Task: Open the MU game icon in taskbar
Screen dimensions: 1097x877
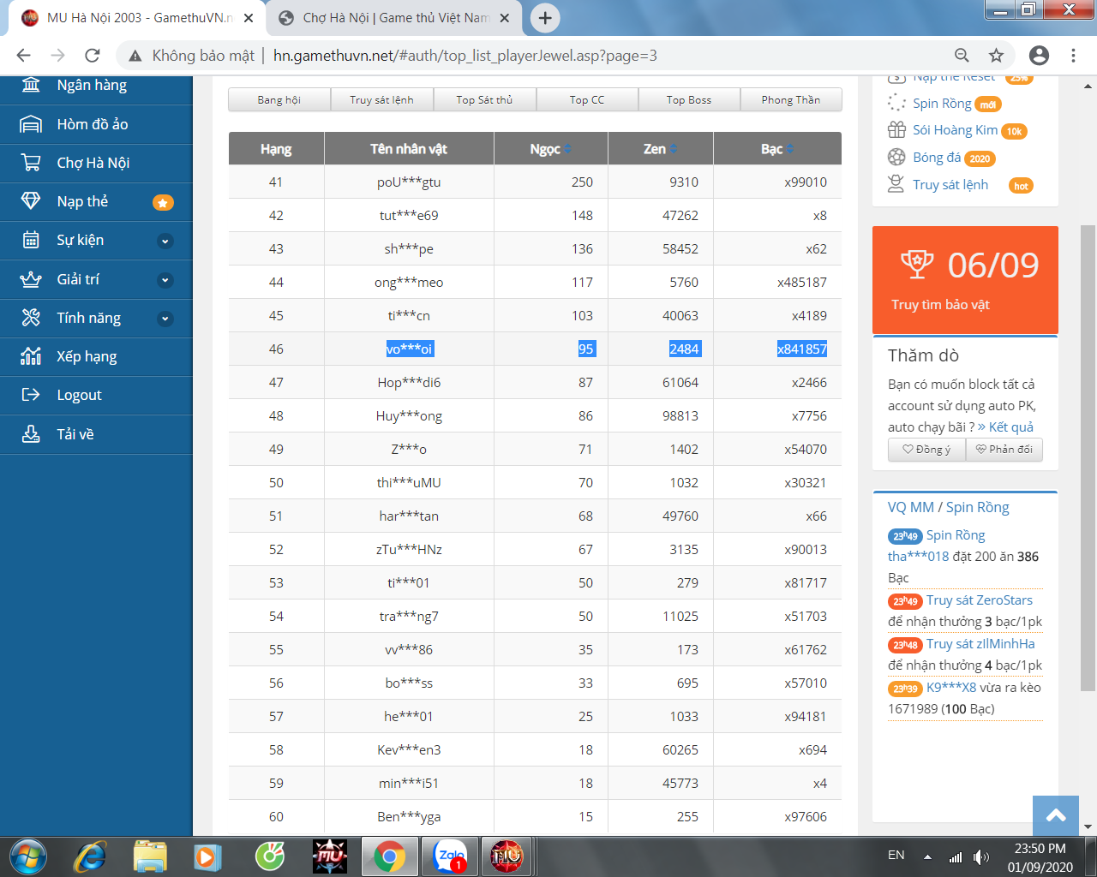Action: tap(330, 856)
